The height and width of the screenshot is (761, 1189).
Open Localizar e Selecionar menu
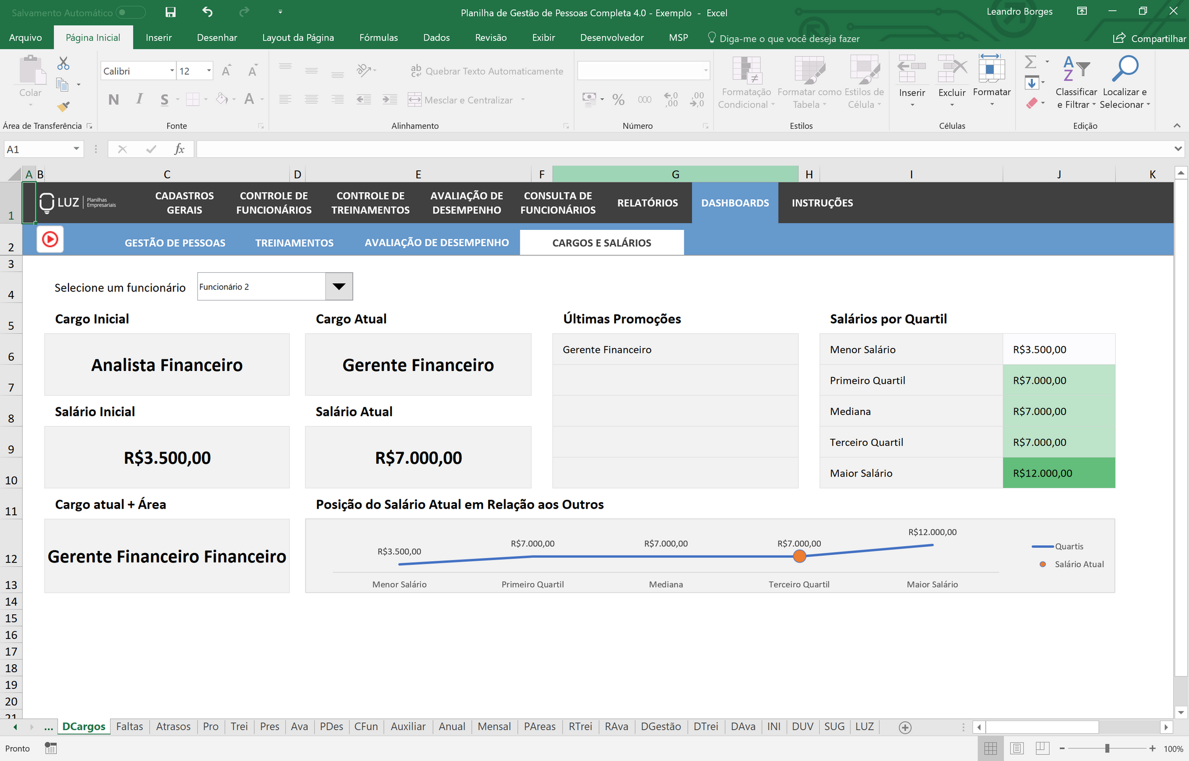click(x=1125, y=82)
